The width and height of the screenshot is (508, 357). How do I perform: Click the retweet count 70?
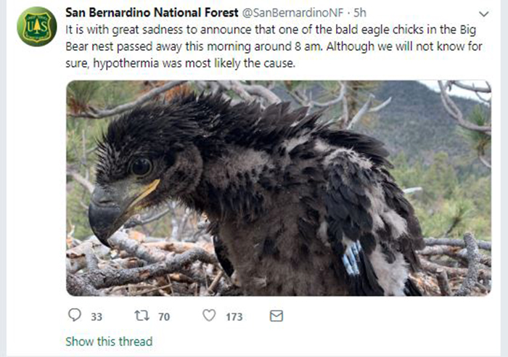point(164,316)
